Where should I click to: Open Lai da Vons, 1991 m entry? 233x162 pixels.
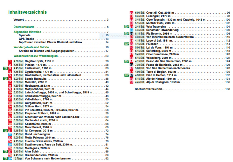[159, 47]
